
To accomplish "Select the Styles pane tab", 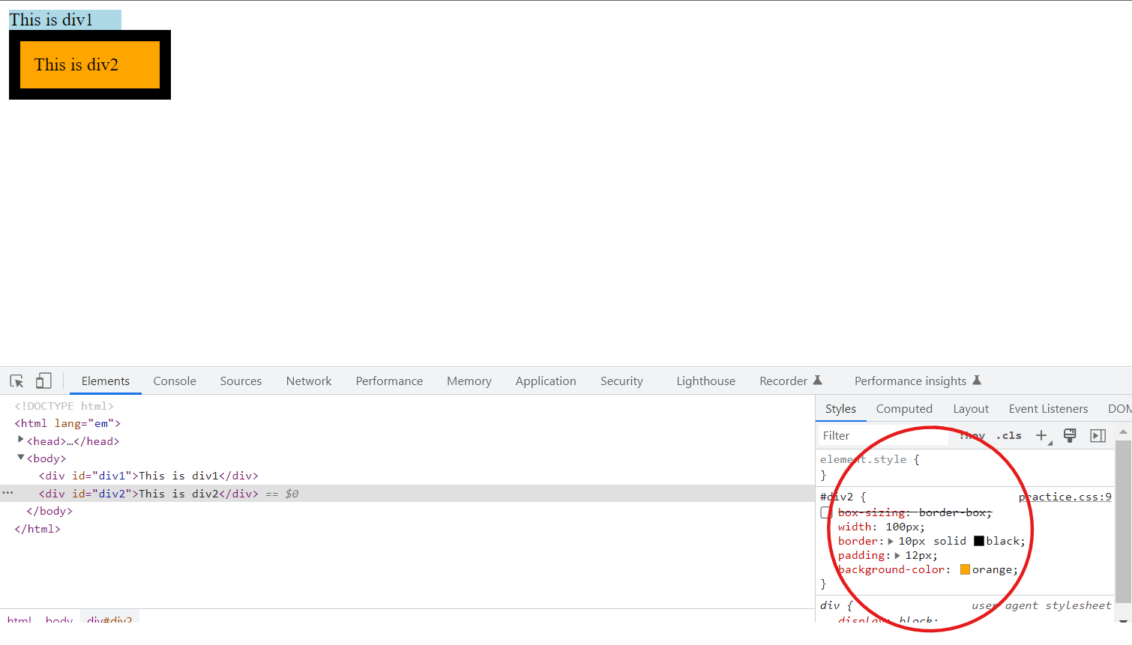I will pos(840,408).
